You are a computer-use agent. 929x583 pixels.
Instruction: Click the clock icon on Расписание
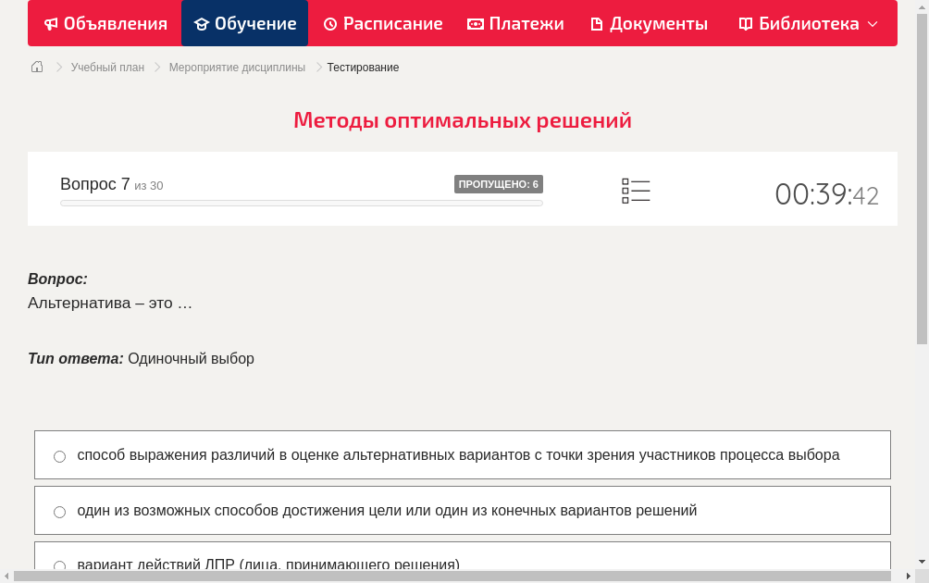pyautogui.click(x=330, y=23)
